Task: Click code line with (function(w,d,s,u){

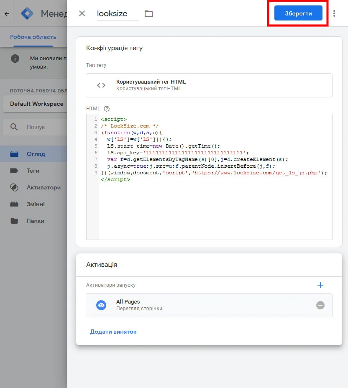Action: click(x=132, y=133)
